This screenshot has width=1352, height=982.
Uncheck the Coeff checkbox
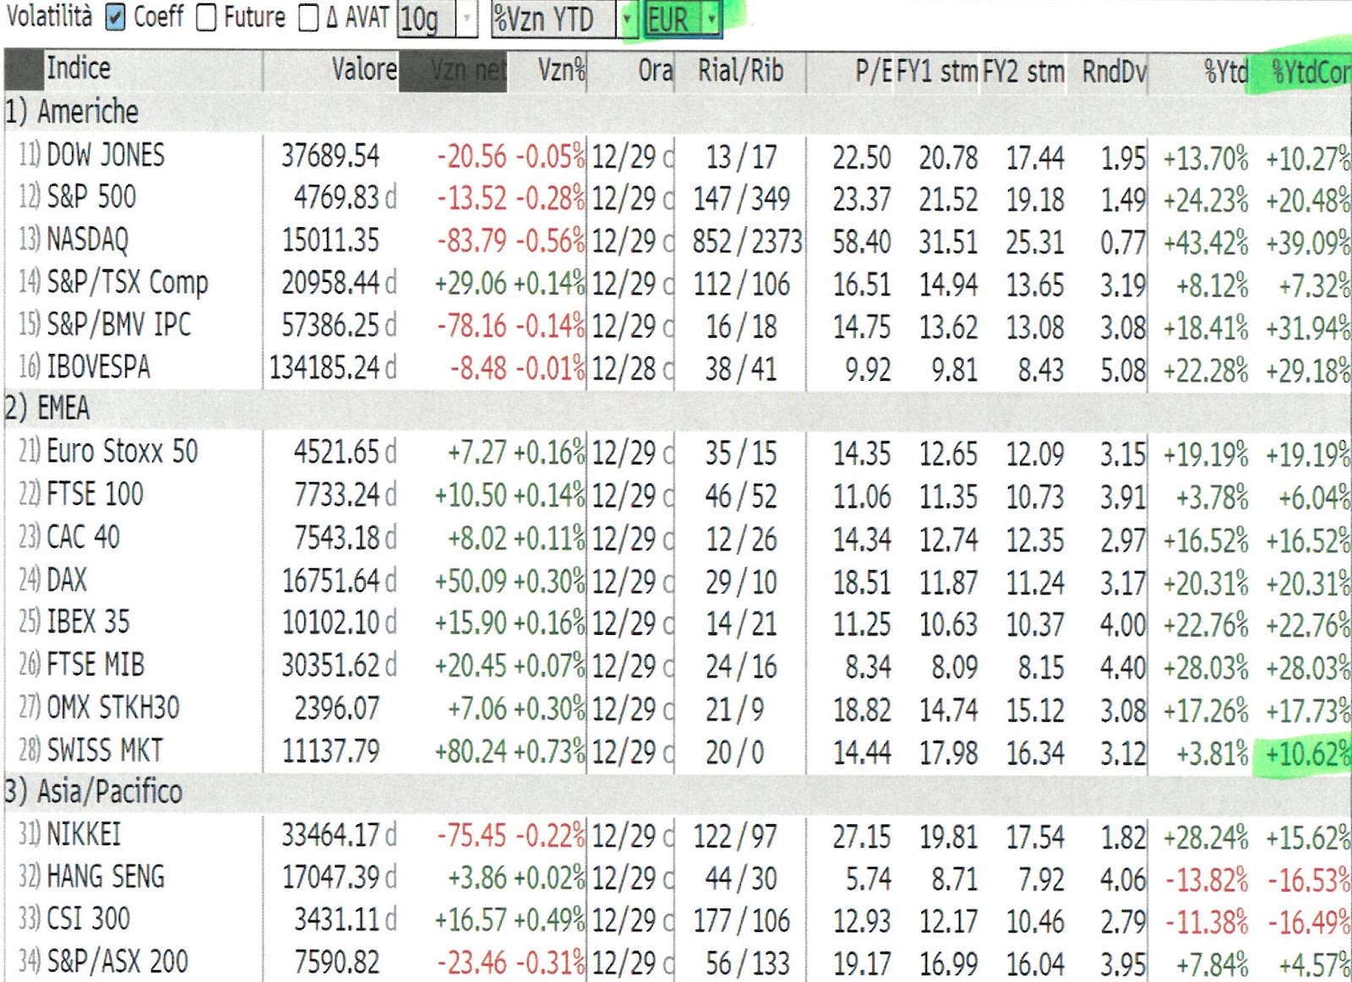[x=116, y=17]
